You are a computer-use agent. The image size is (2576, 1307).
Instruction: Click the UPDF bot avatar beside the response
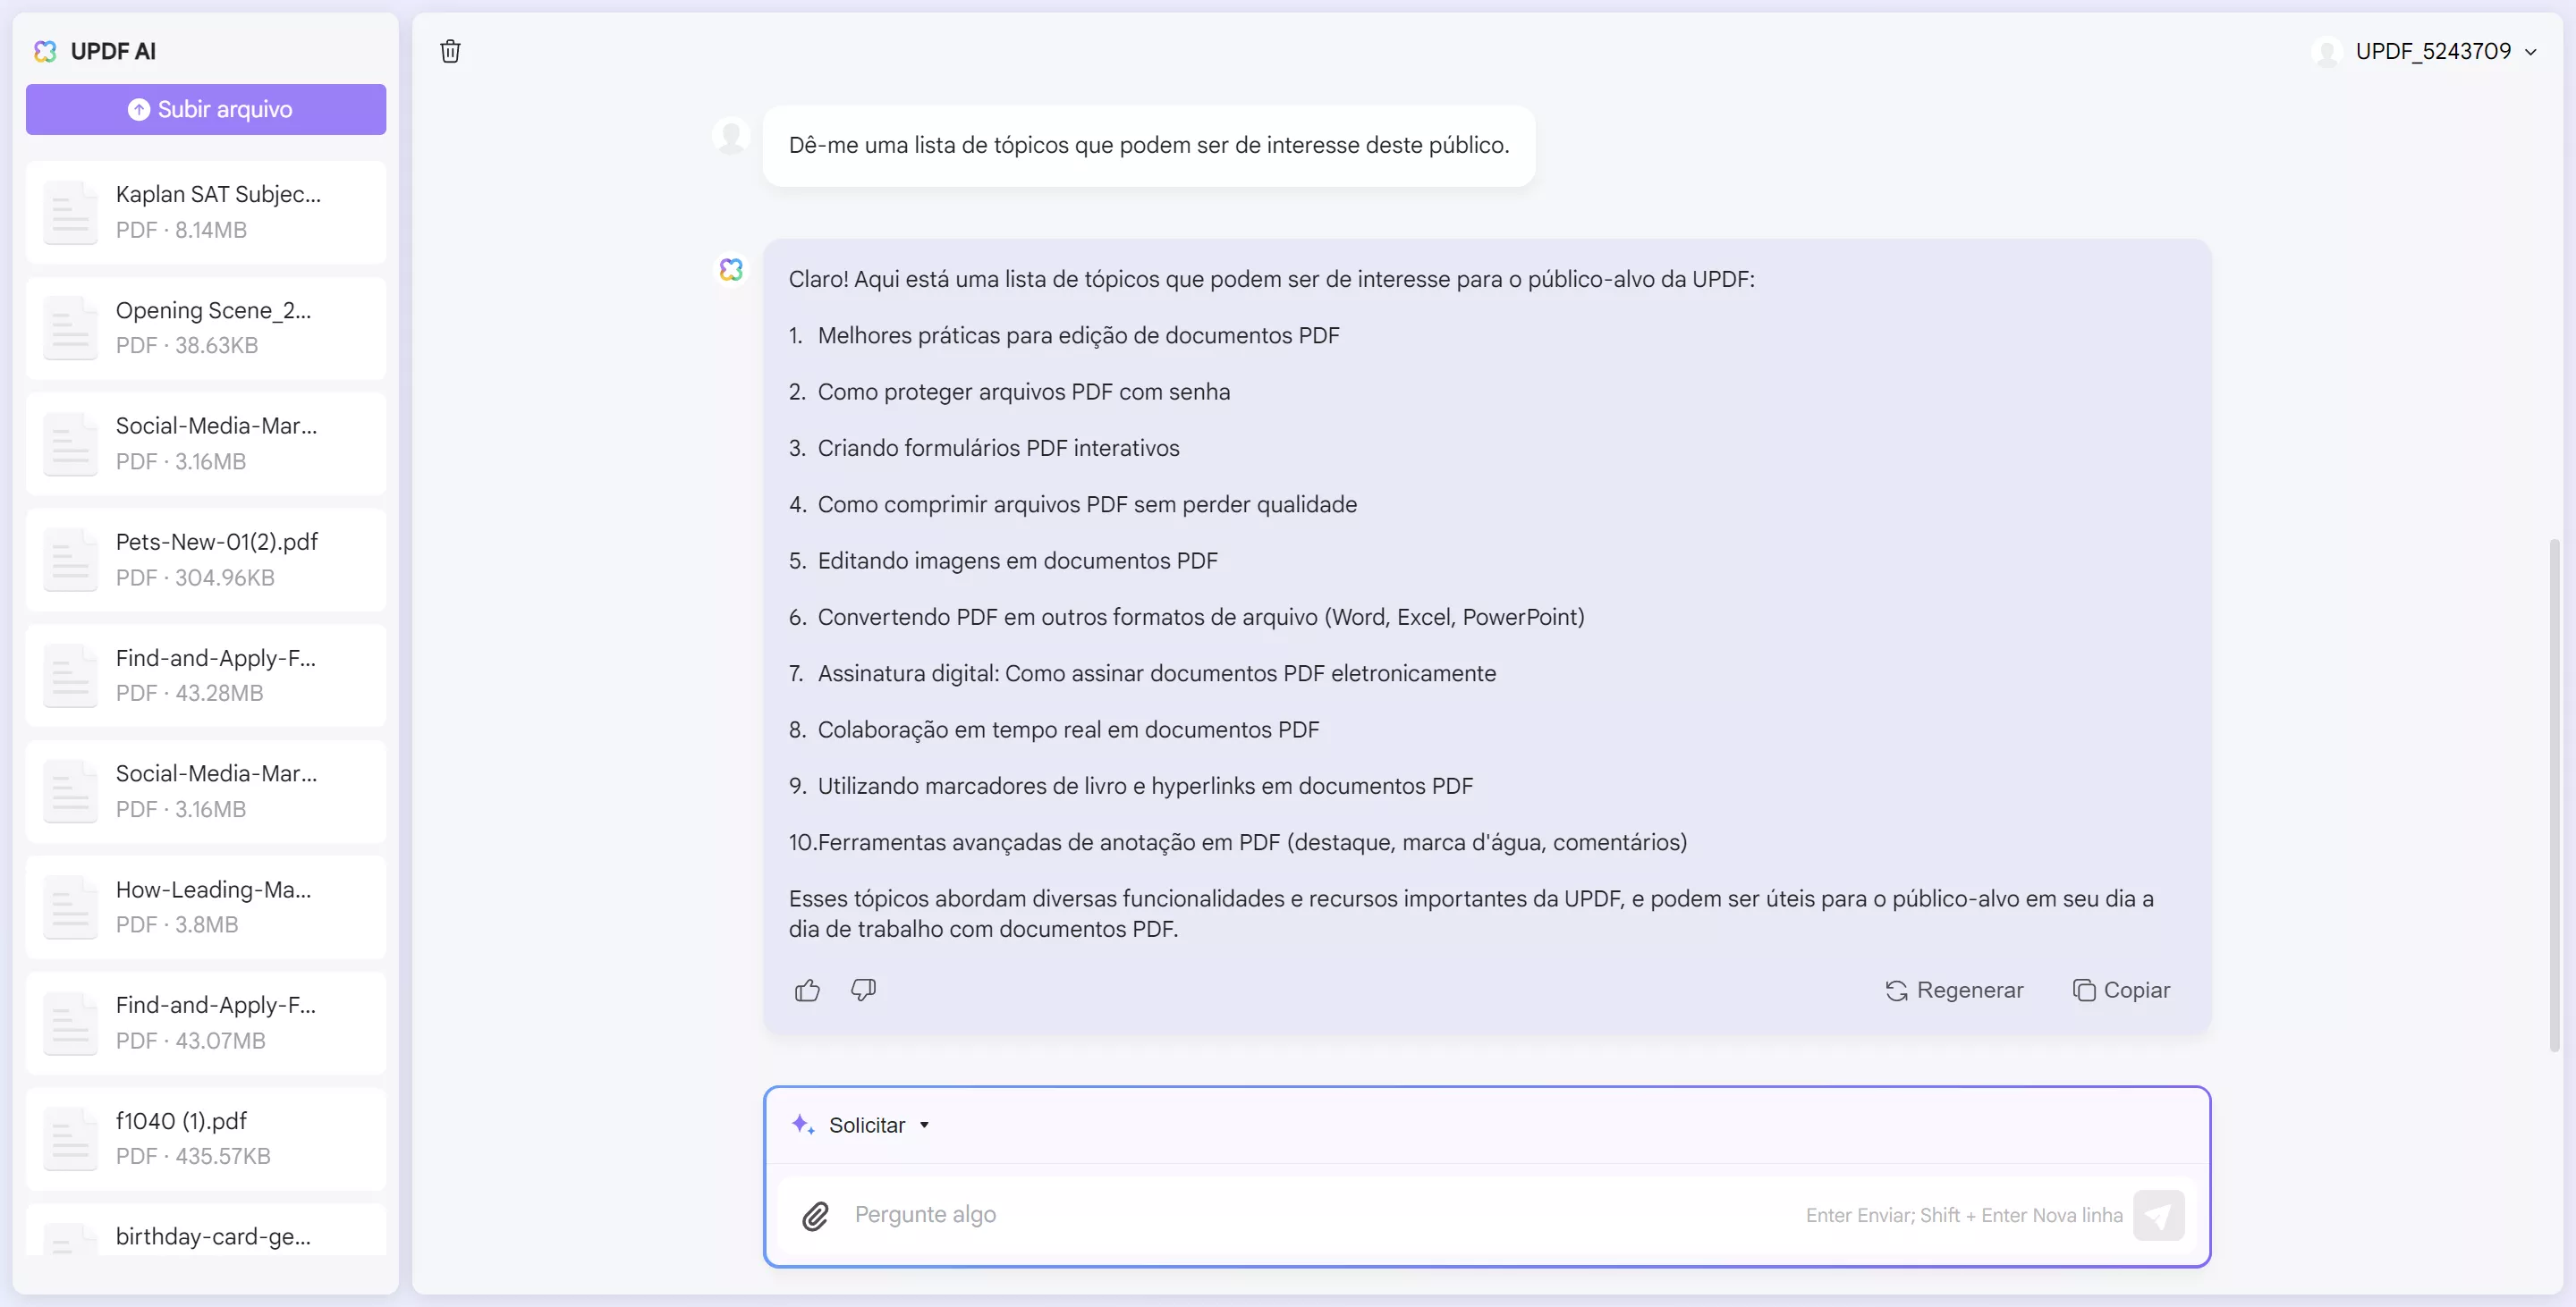pyautogui.click(x=732, y=268)
